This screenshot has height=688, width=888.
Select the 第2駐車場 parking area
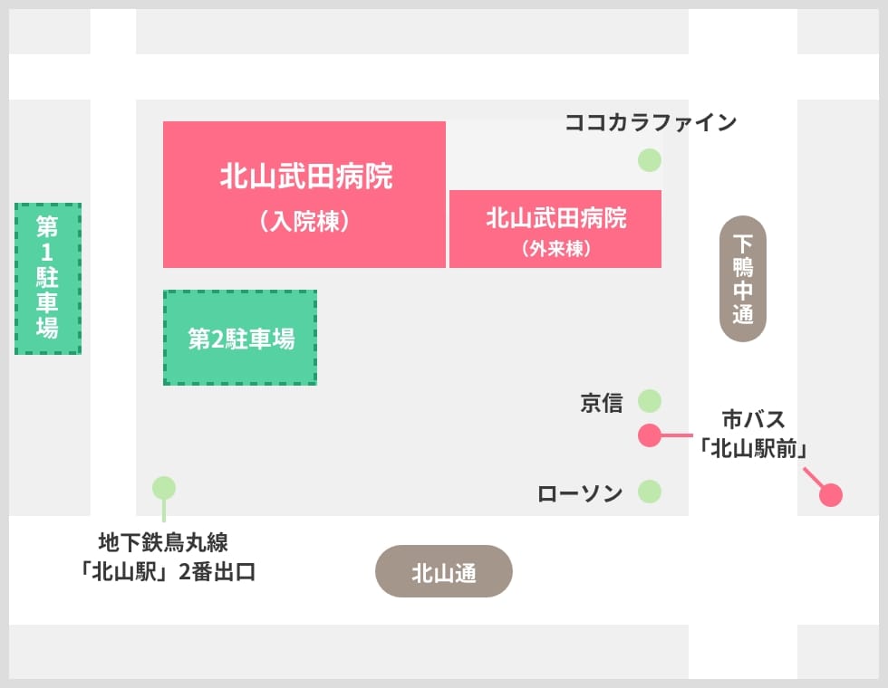(240, 338)
